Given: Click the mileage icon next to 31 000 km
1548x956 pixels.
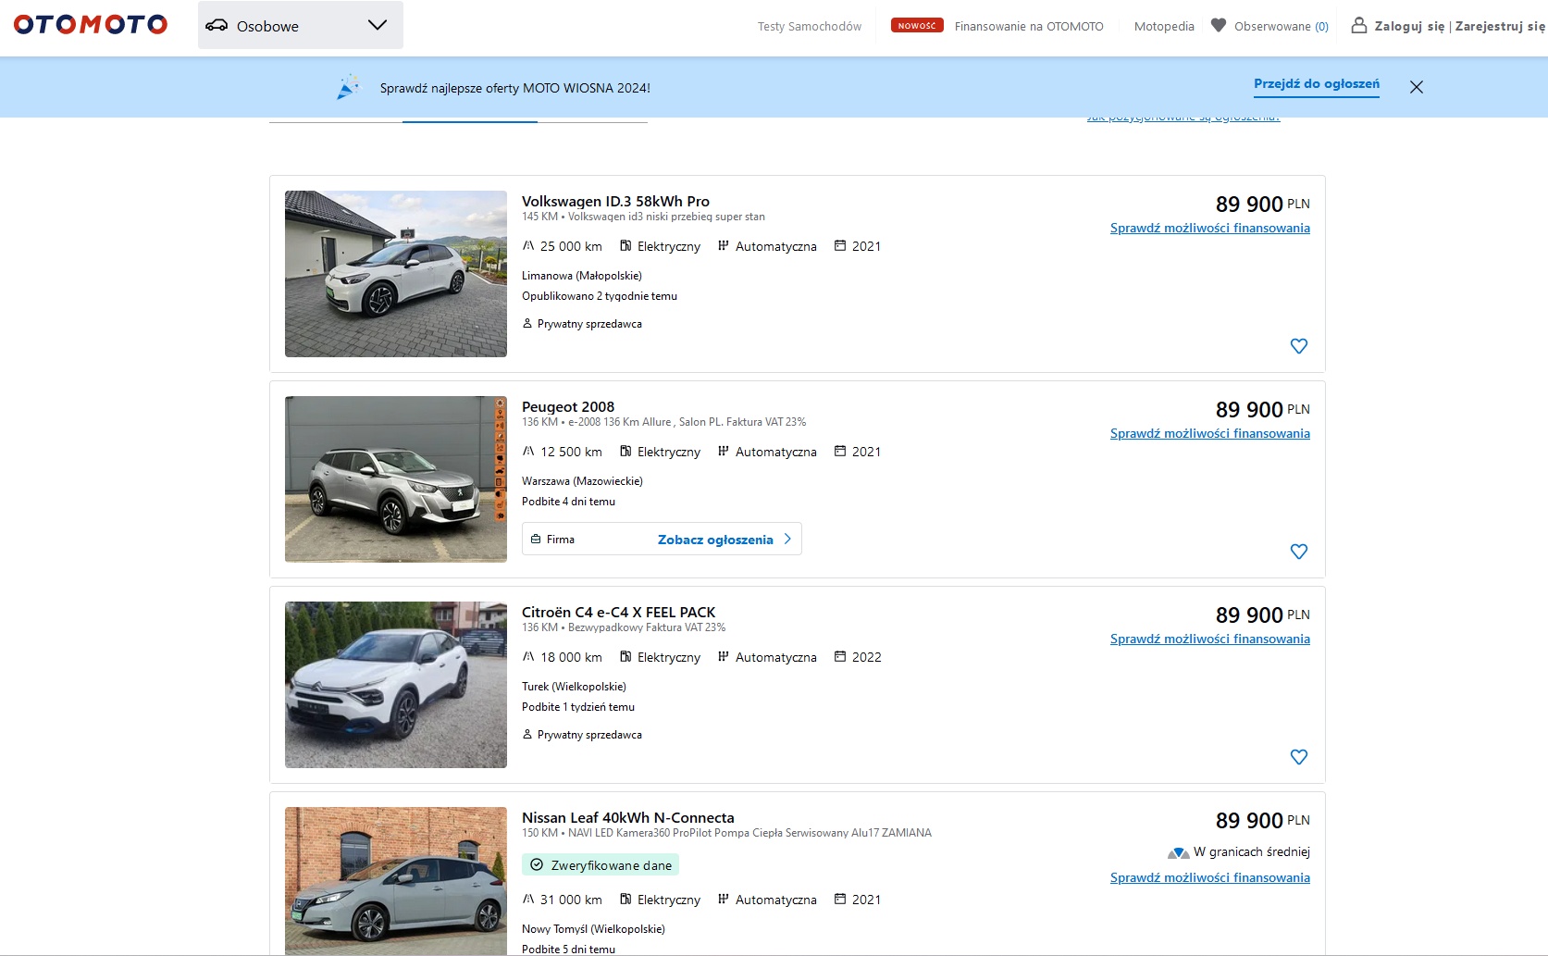Looking at the screenshot, I should click(528, 899).
